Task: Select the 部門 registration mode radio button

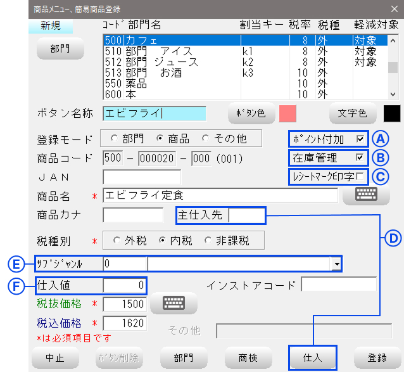Action: coord(114,138)
